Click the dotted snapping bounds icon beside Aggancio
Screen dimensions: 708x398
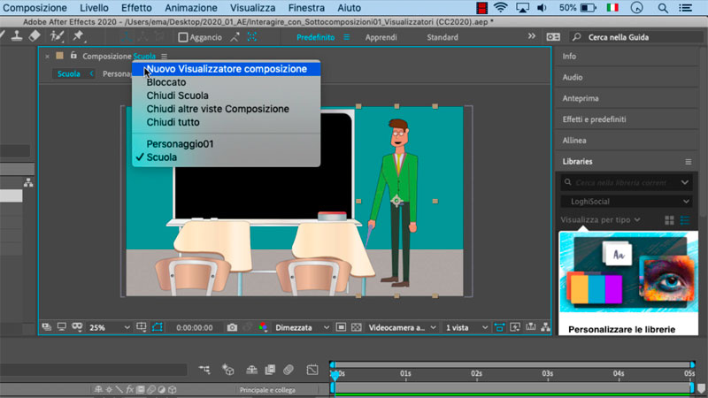coord(252,37)
